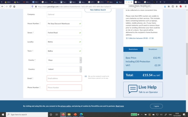
Task: Open the Live Help chat bubble icon
Action: click(132, 89)
